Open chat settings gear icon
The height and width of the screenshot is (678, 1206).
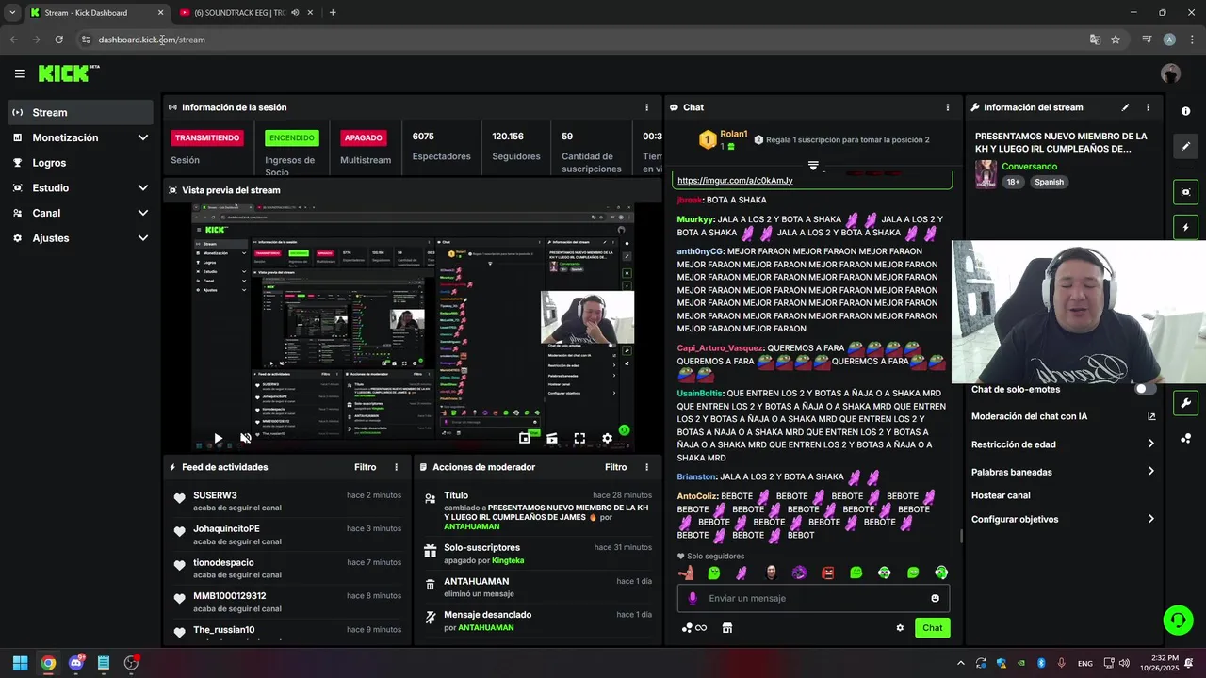tap(900, 628)
